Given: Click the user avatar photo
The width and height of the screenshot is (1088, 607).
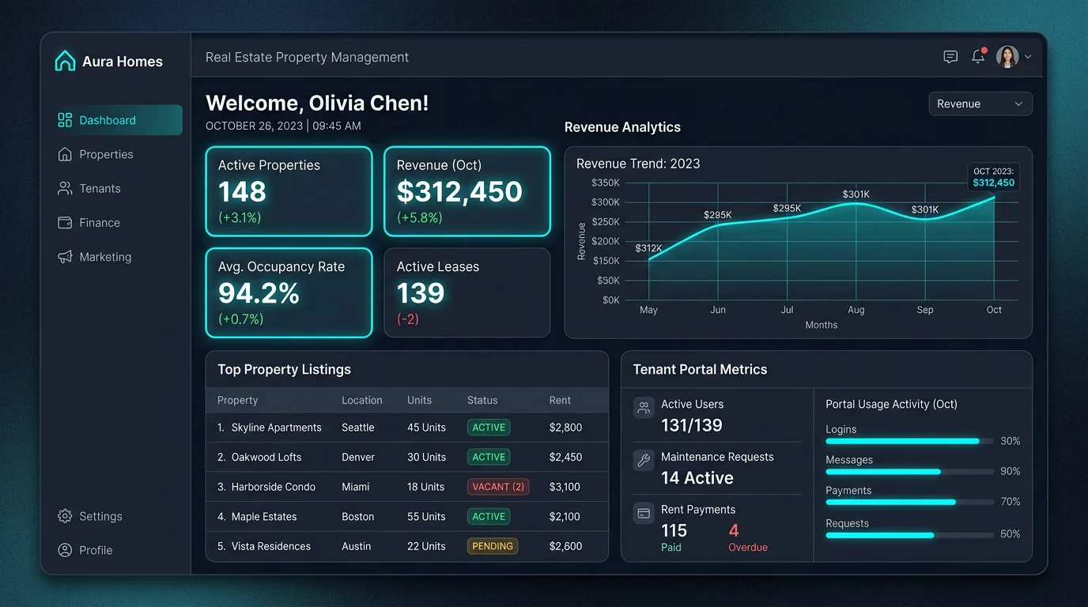Looking at the screenshot, I should click(x=1007, y=57).
